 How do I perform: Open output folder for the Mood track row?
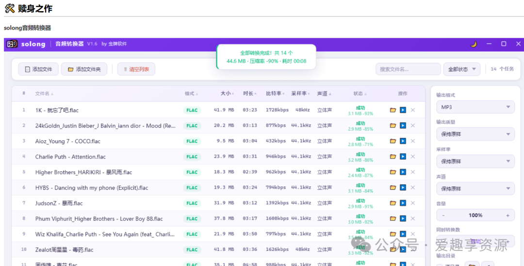(393, 125)
